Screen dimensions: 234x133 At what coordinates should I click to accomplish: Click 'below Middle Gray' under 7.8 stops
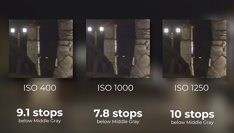[x=118, y=122]
